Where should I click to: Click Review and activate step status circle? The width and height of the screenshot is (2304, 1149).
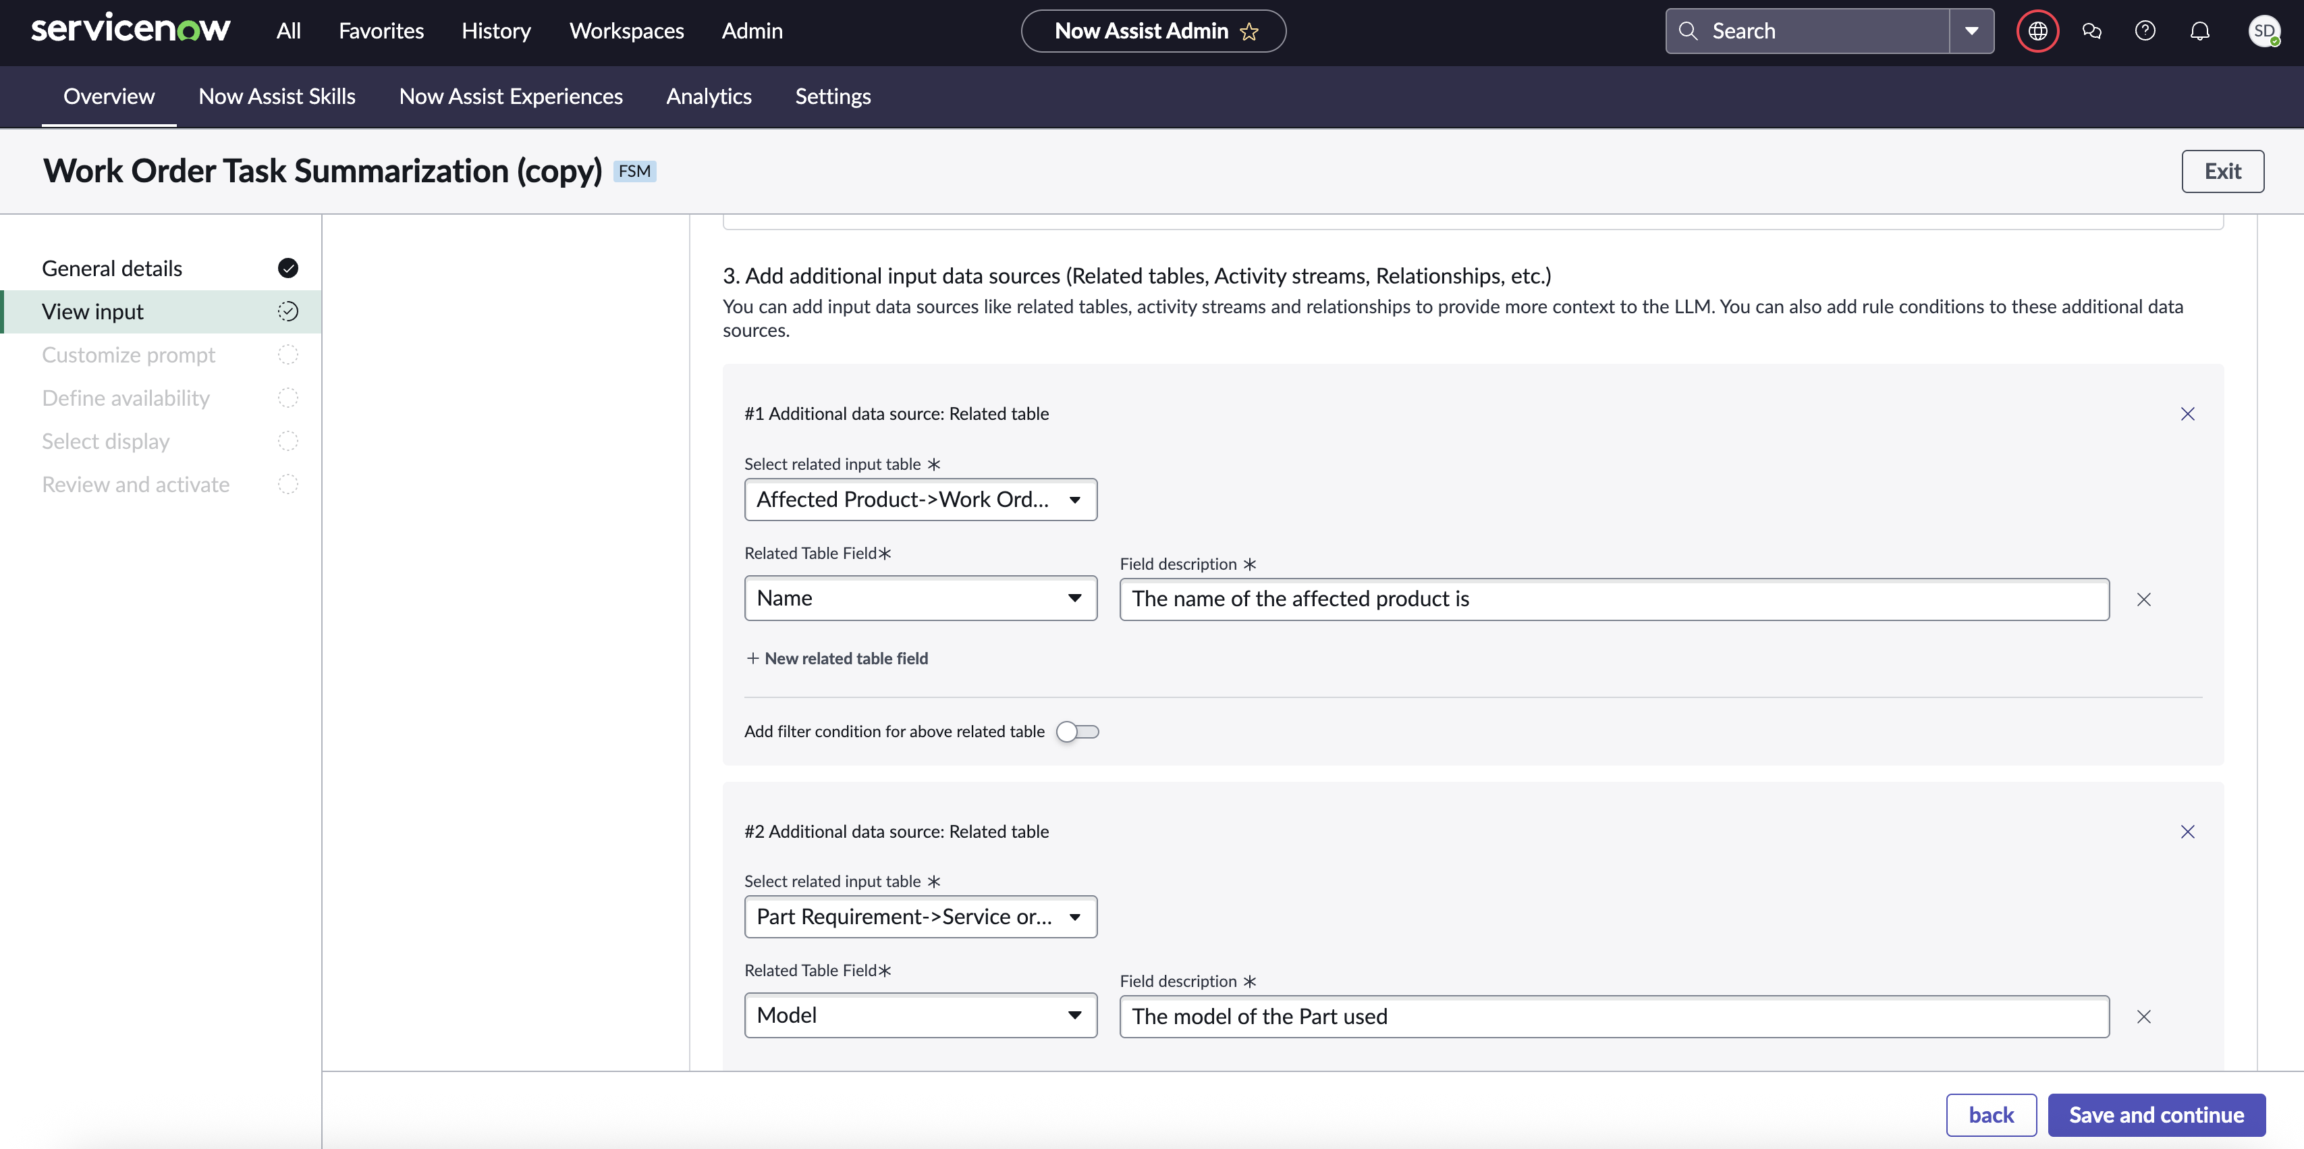pyautogui.click(x=288, y=484)
